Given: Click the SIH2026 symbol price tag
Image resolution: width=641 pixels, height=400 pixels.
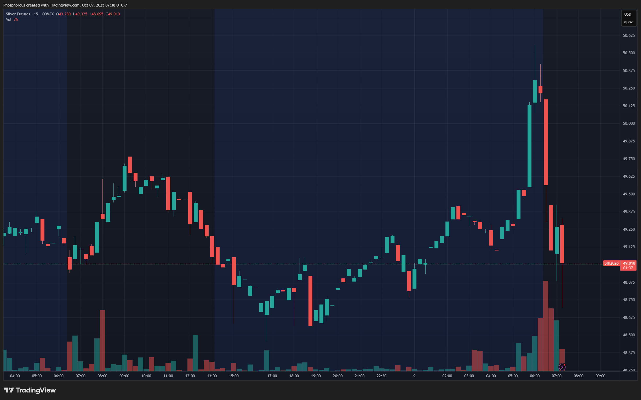Looking at the screenshot, I should pos(611,263).
